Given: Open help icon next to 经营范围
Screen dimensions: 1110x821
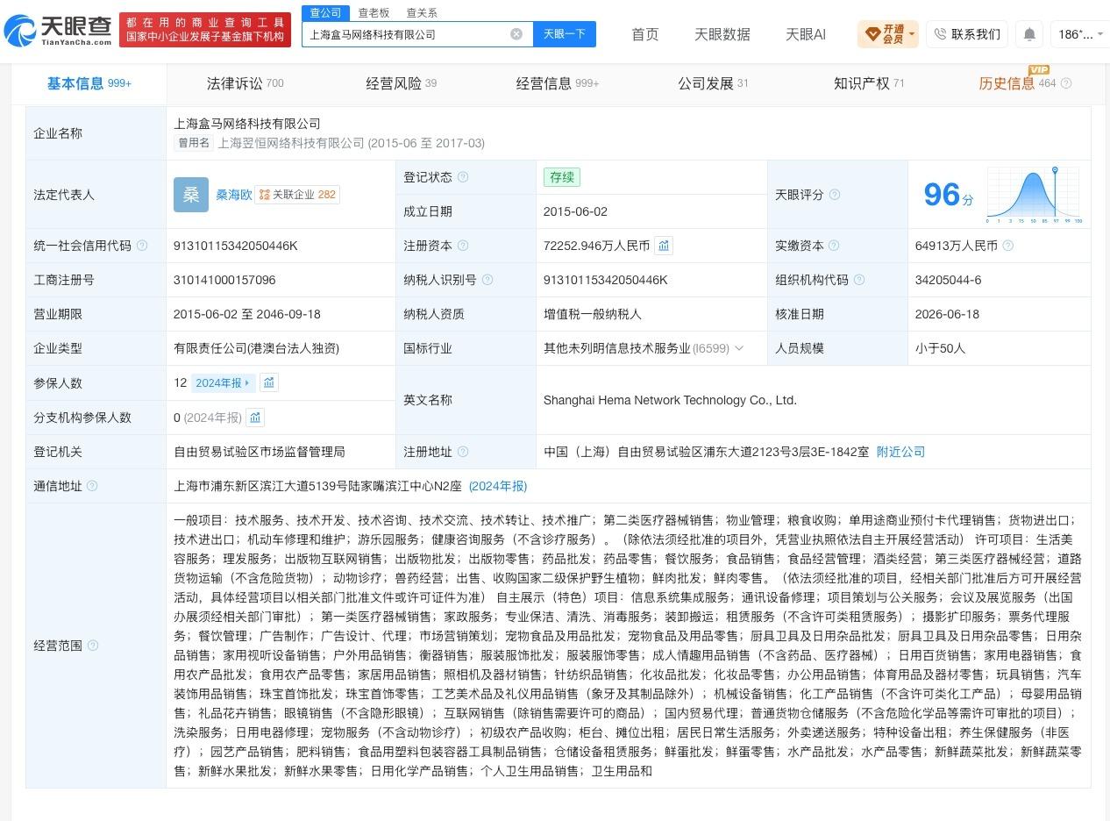Looking at the screenshot, I should [92, 646].
